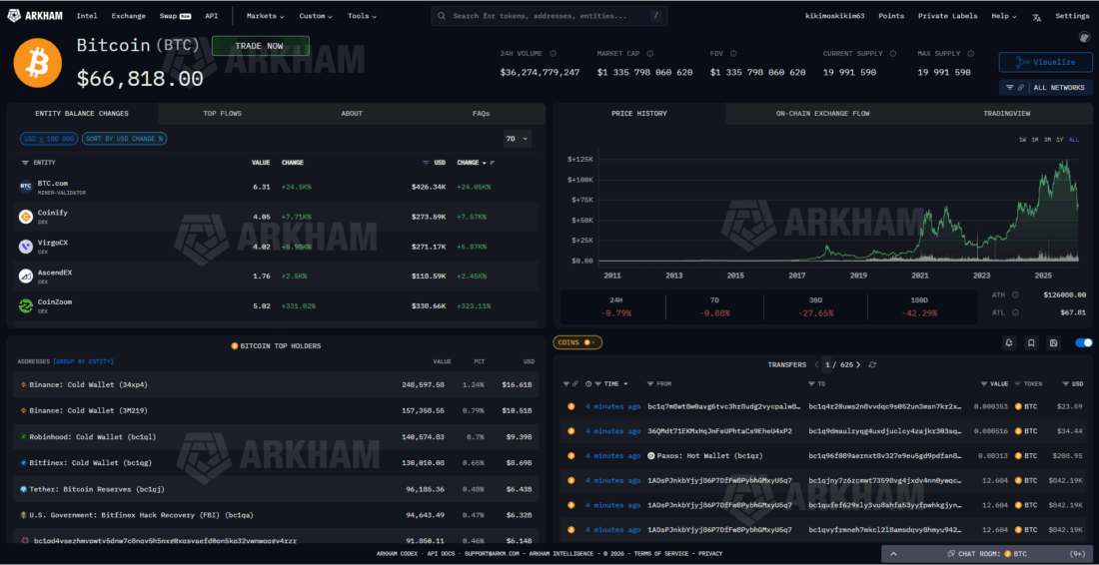Click the language translate icon
Screen dimensions: 1099x565
[1037, 17]
